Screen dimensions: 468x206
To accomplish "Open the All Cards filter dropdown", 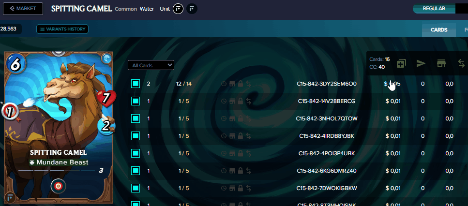I will click(151, 65).
